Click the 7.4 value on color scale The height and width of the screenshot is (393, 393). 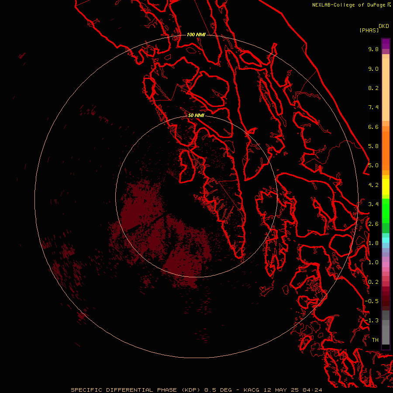(x=373, y=107)
